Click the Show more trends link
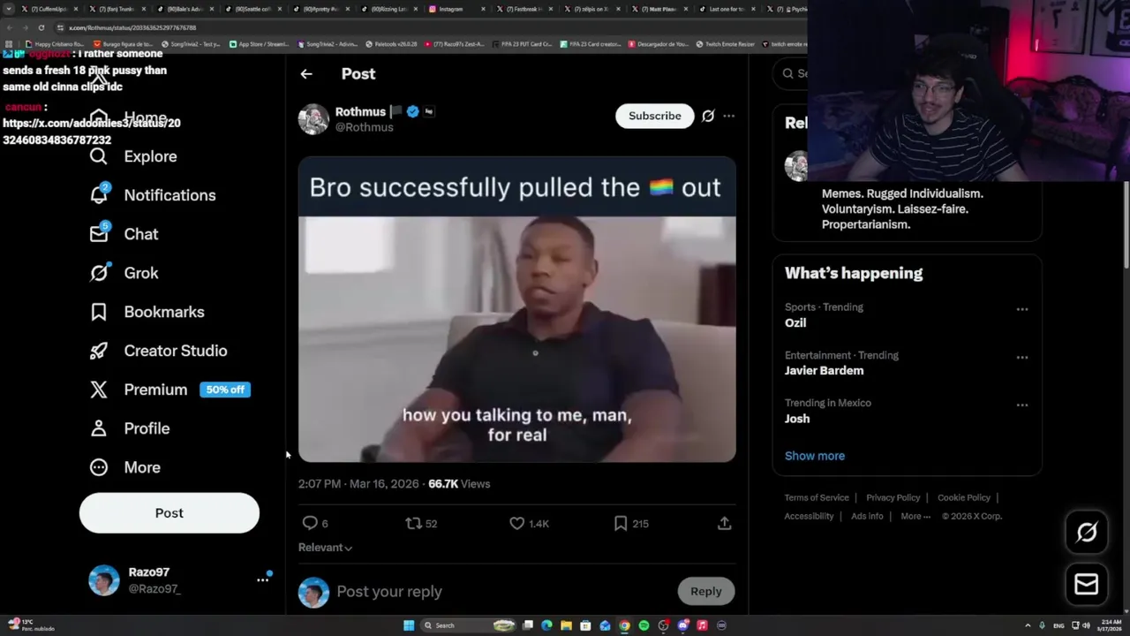Image resolution: width=1130 pixels, height=636 pixels. pyautogui.click(x=815, y=456)
